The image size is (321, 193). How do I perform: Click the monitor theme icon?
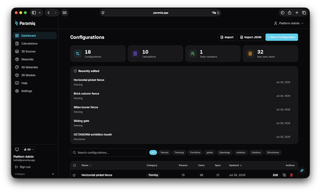[17, 150]
